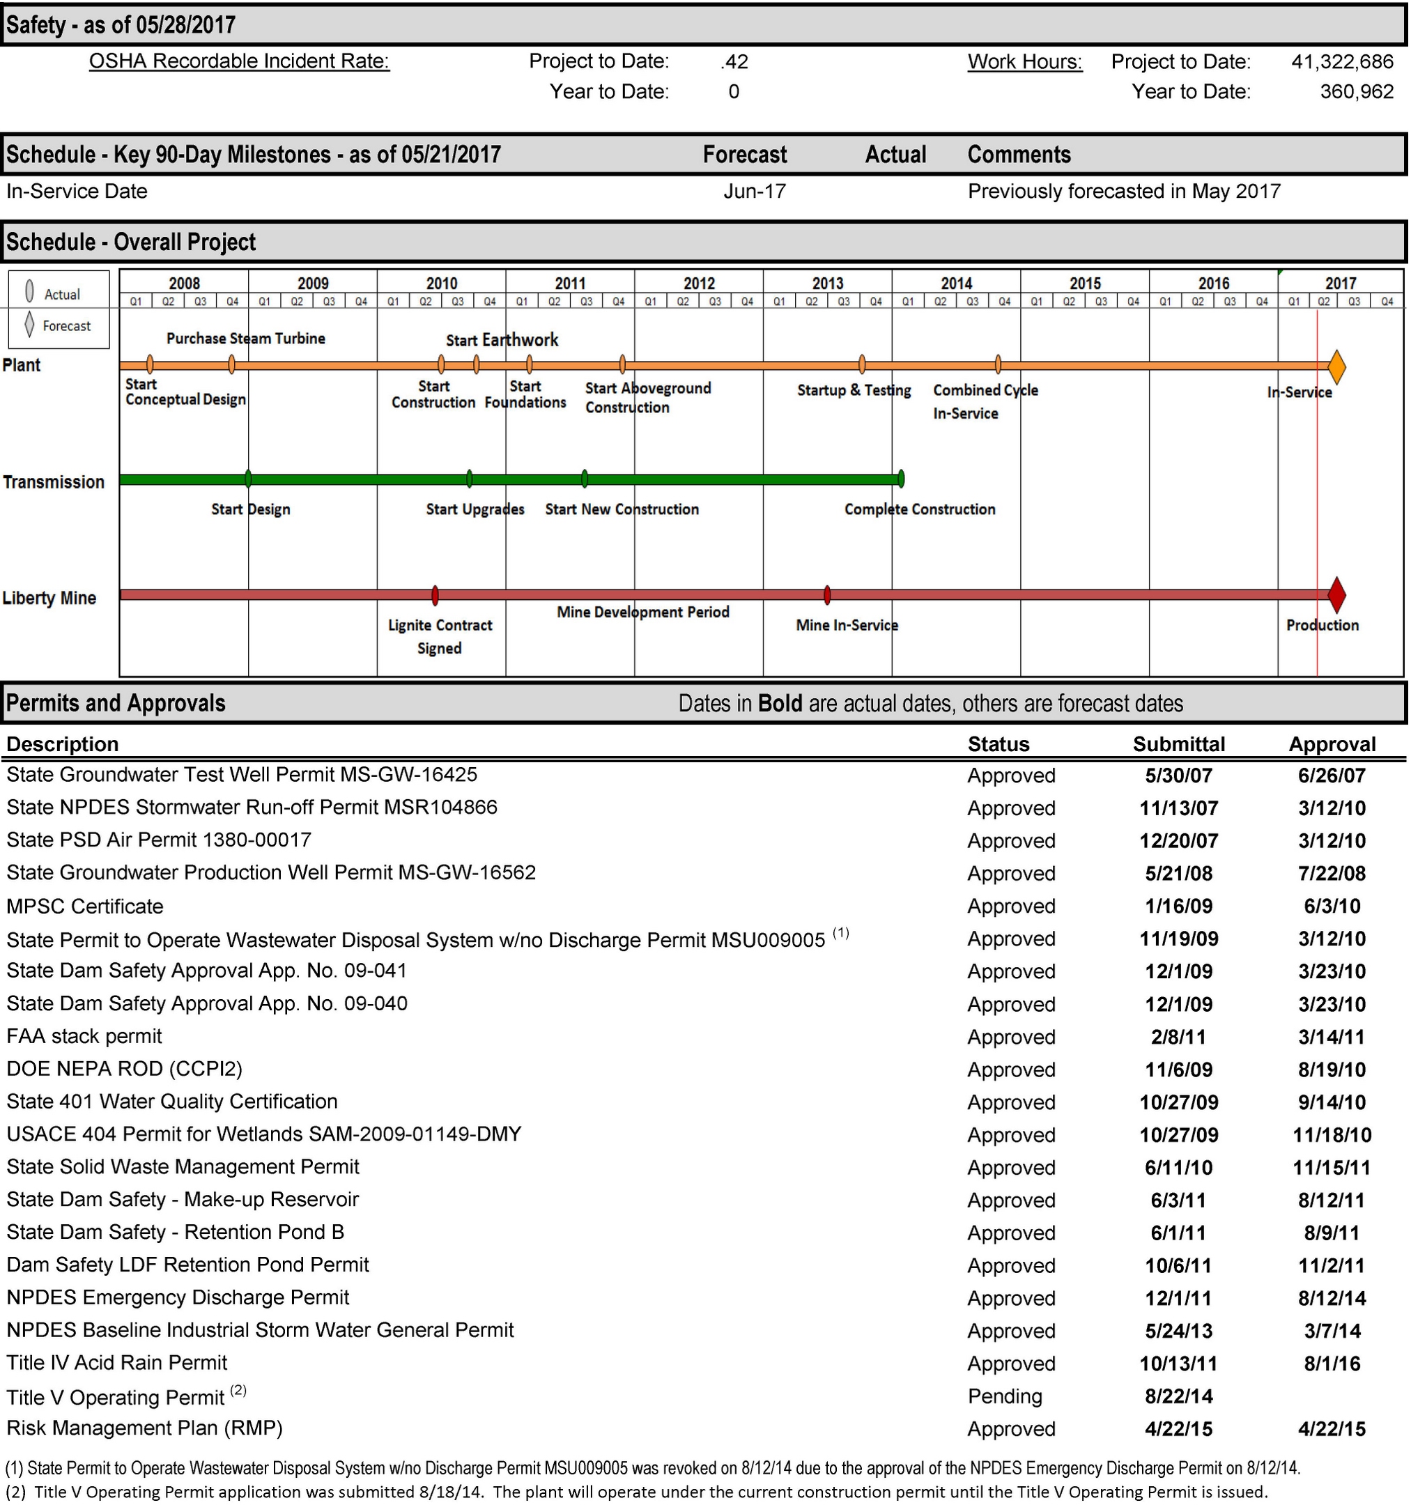Click the OSHA Recordable Incident Rate heading
This screenshot has height=1505, width=1411.
pyautogui.click(x=239, y=61)
